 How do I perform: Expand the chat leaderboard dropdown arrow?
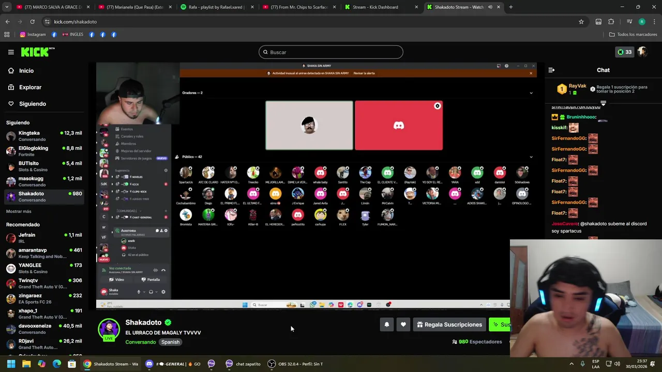coord(603,103)
